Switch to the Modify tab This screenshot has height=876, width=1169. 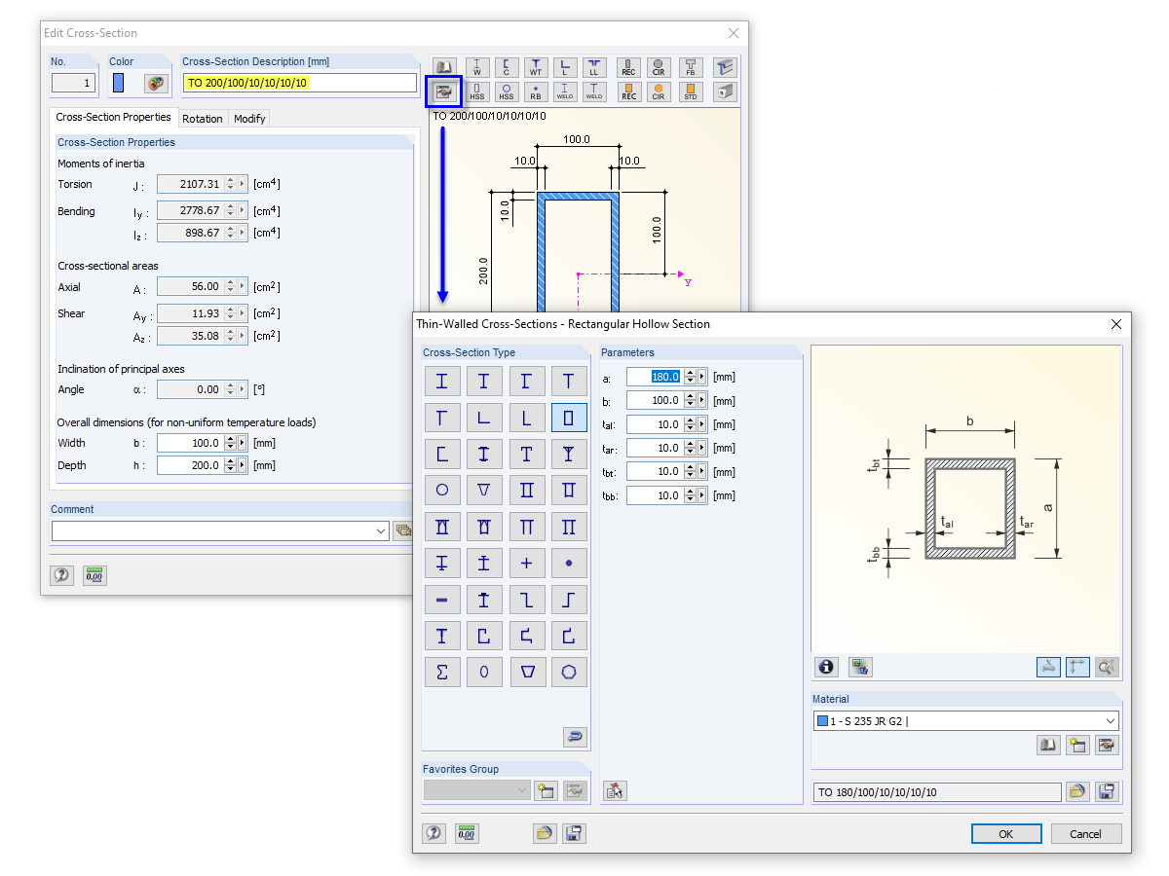(249, 118)
